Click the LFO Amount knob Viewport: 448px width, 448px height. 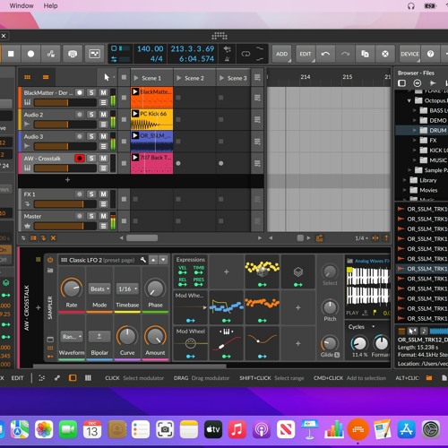pos(155,336)
